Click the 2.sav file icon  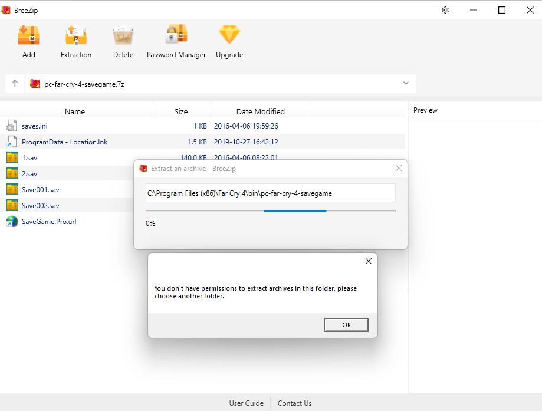(x=12, y=173)
